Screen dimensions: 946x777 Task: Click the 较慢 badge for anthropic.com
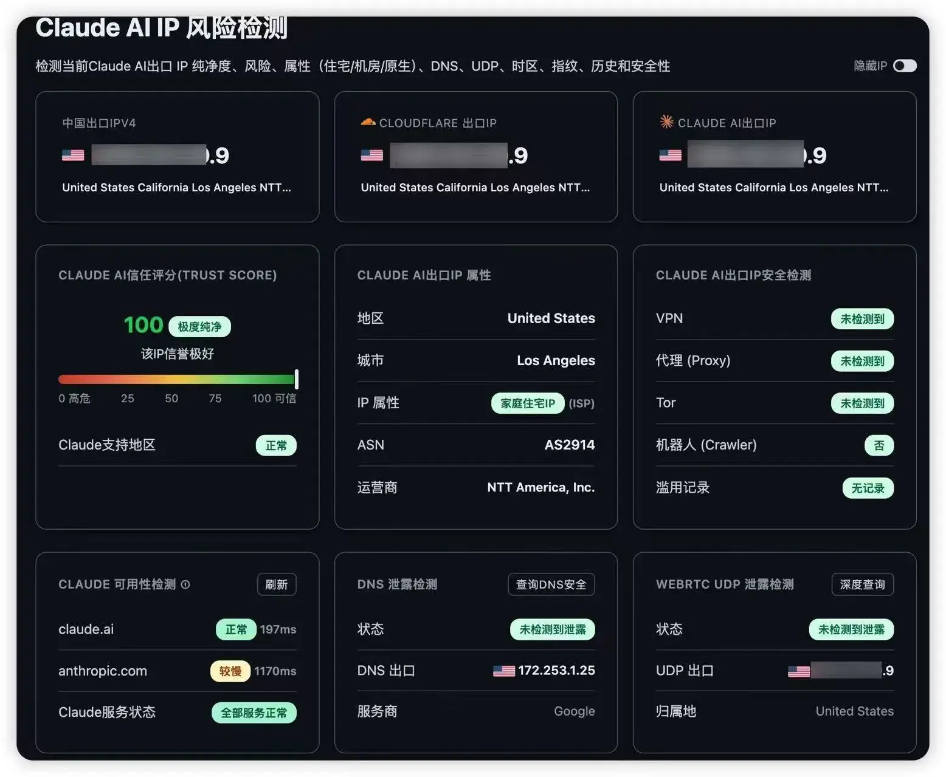click(230, 671)
